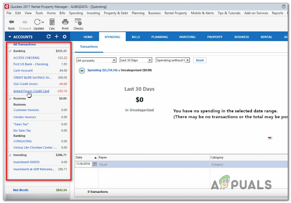
Task: Click the Print toolbar icon
Action: pyautogui.click(x=65, y=22)
